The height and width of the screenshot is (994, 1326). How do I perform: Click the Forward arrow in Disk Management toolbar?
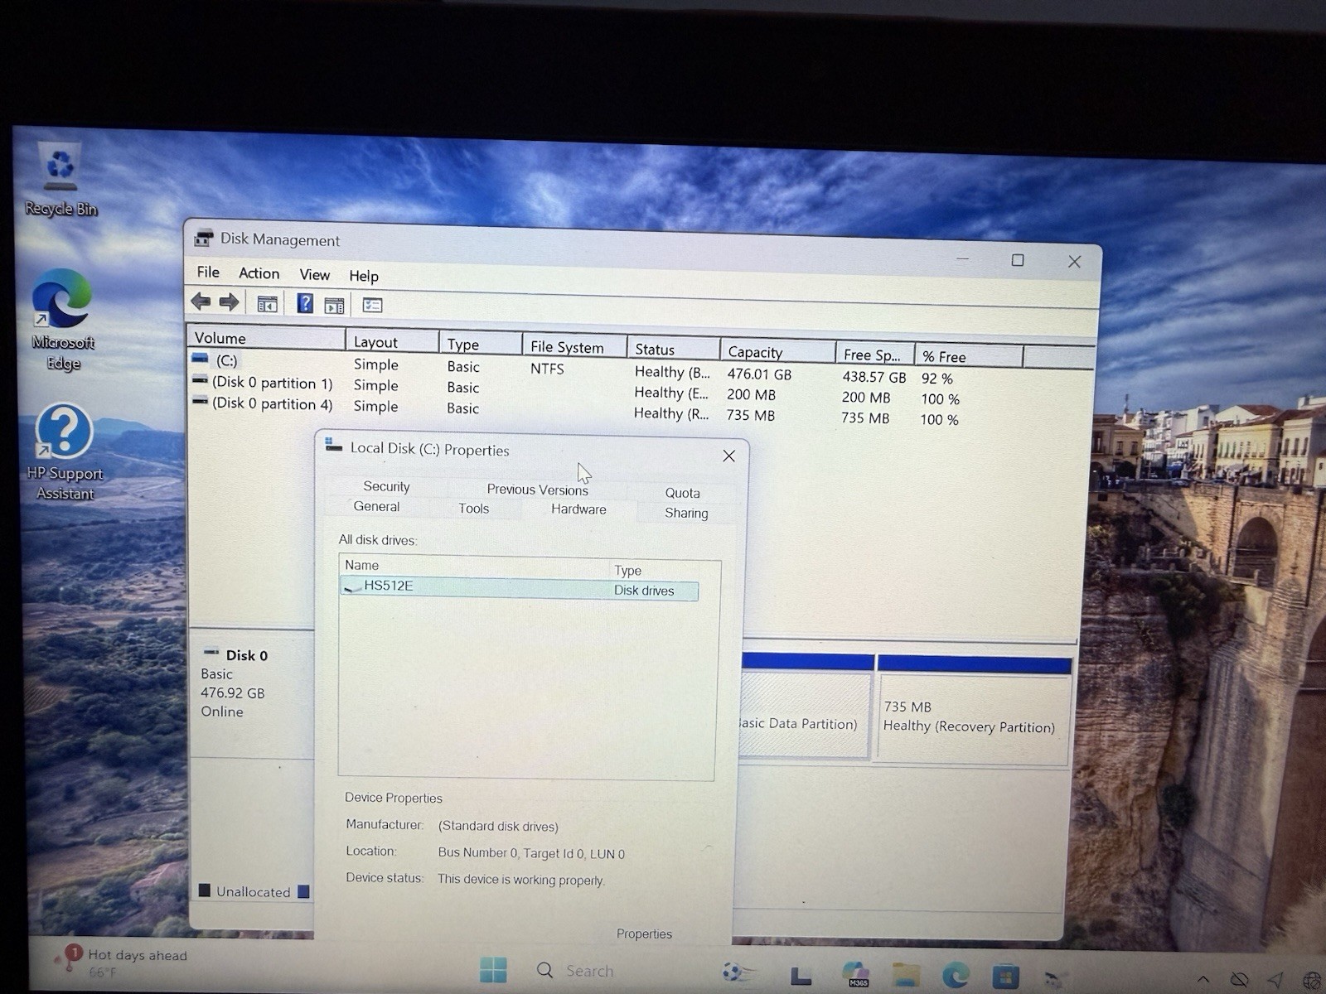(x=230, y=302)
